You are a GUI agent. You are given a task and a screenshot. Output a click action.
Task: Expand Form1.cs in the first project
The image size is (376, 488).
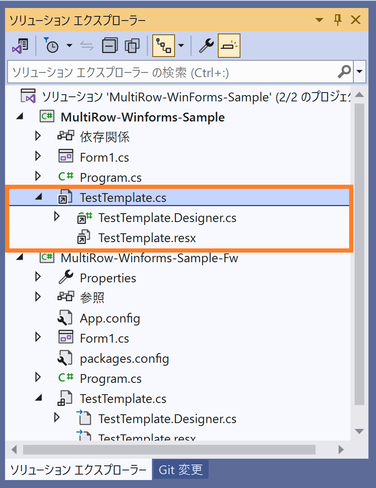(x=38, y=156)
